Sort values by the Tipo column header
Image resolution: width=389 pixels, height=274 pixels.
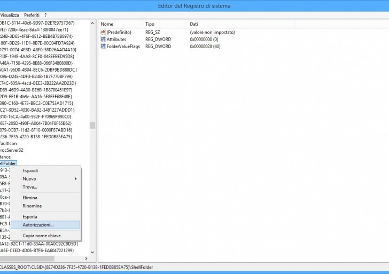point(150,24)
